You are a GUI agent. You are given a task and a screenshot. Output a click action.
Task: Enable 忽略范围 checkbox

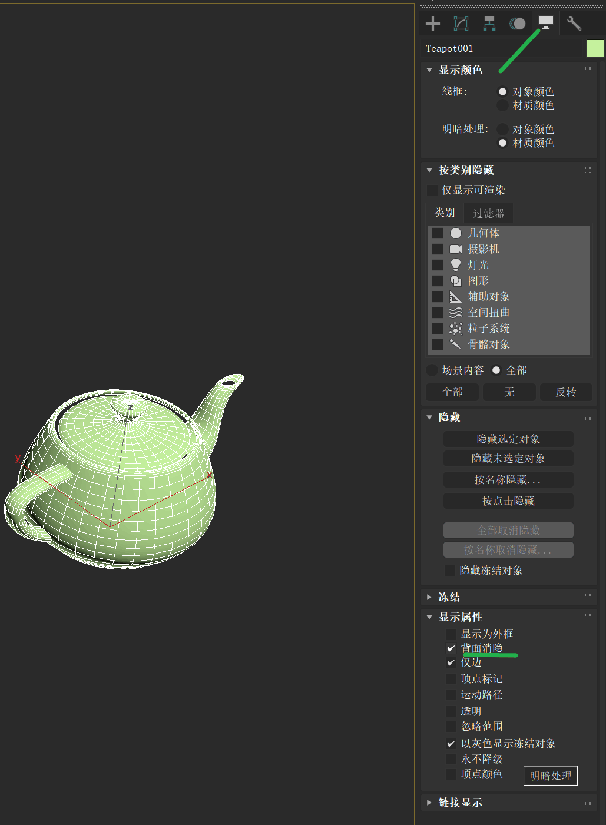point(451,727)
